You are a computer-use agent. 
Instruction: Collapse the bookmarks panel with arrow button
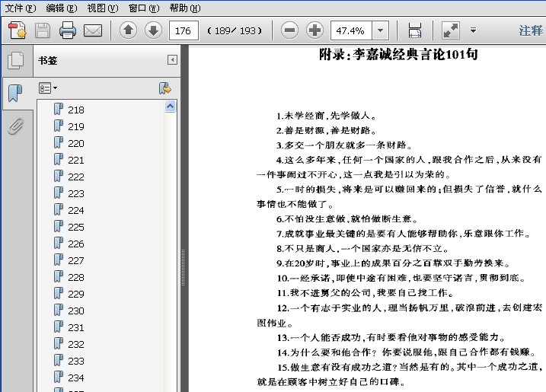click(x=172, y=60)
